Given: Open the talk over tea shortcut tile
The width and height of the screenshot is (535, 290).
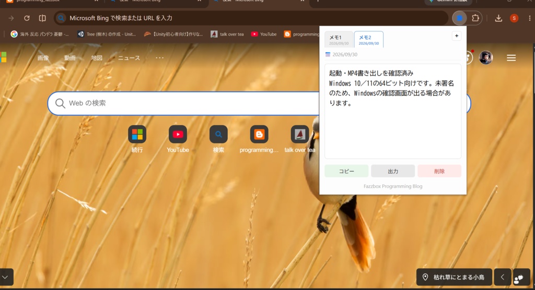Looking at the screenshot, I should 300,139.
